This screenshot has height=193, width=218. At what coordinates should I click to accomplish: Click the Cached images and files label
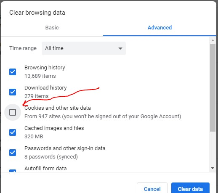click(x=54, y=128)
